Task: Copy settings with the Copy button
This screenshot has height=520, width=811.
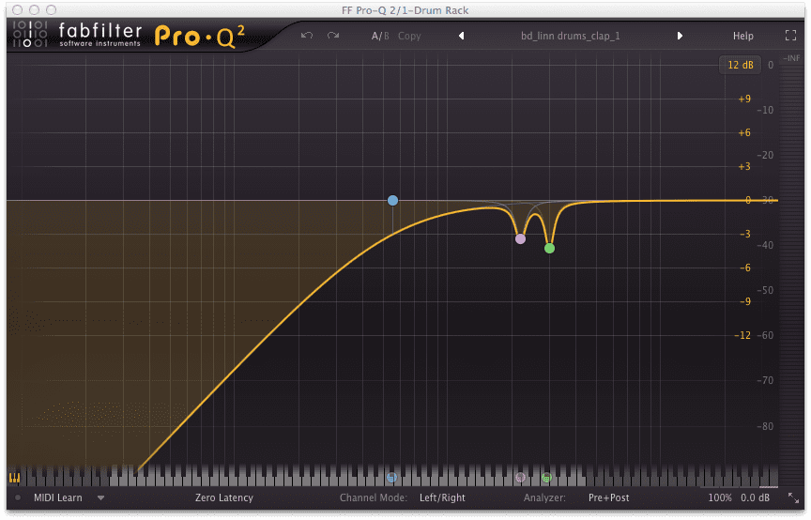Action: (x=409, y=36)
